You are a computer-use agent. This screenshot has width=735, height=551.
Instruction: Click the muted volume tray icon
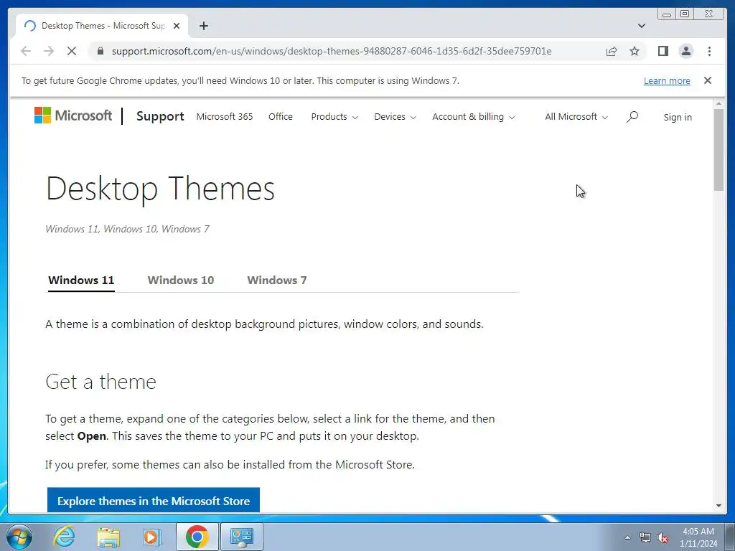663,537
